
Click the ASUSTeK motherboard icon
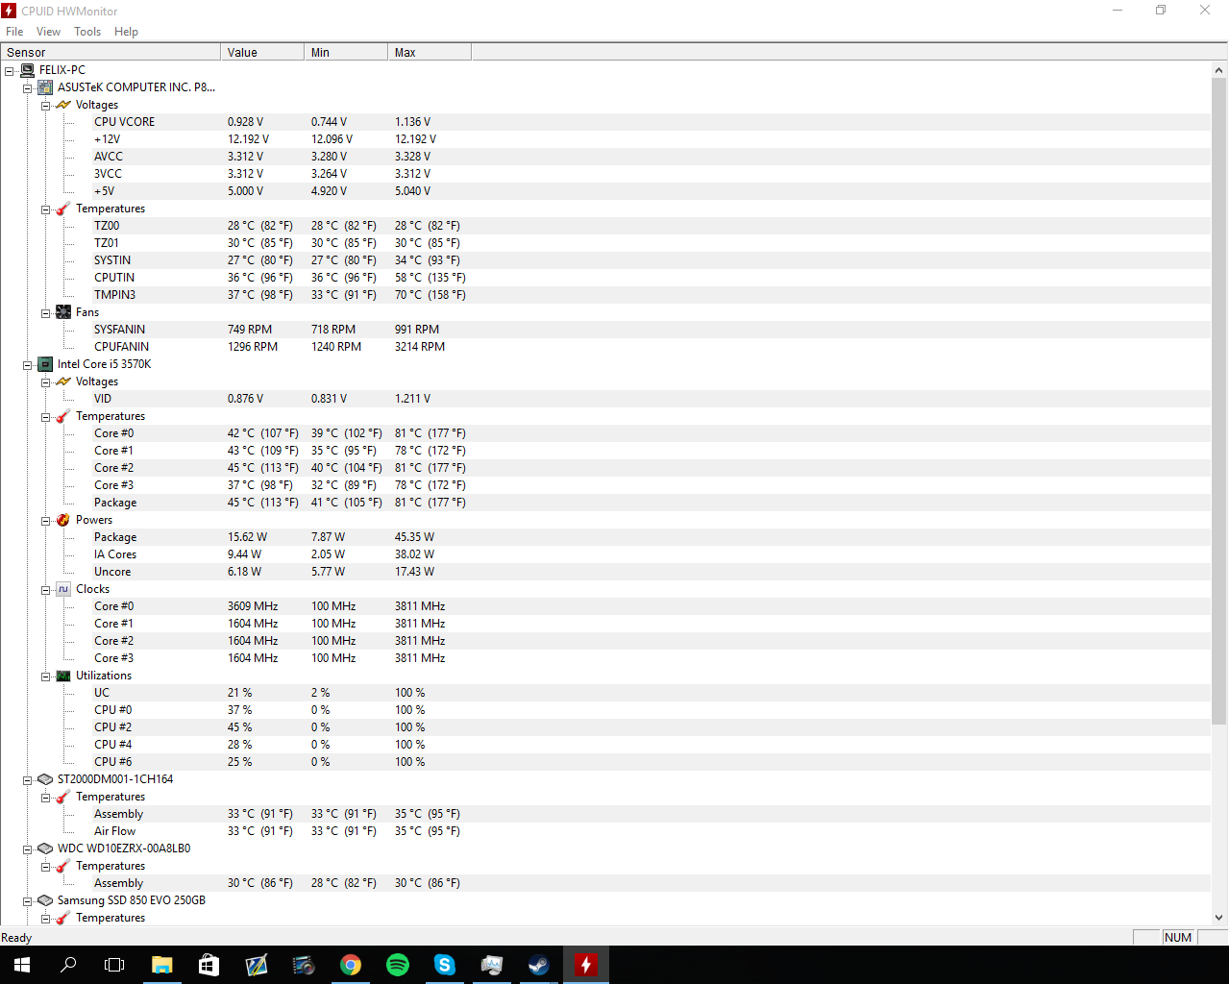pyautogui.click(x=45, y=87)
